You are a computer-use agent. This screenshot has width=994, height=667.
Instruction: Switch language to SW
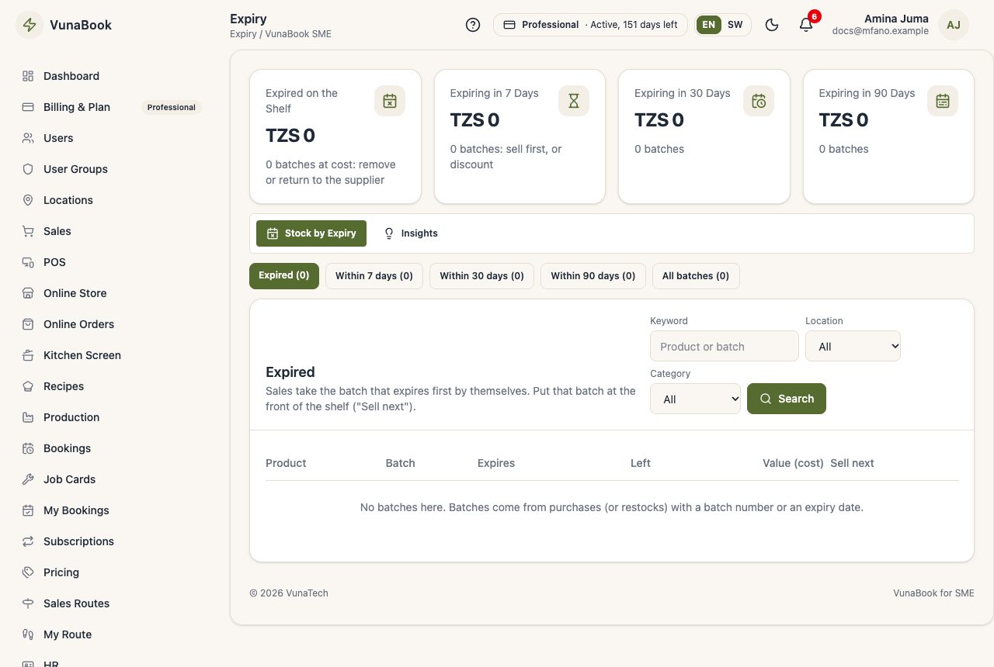[735, 25]
